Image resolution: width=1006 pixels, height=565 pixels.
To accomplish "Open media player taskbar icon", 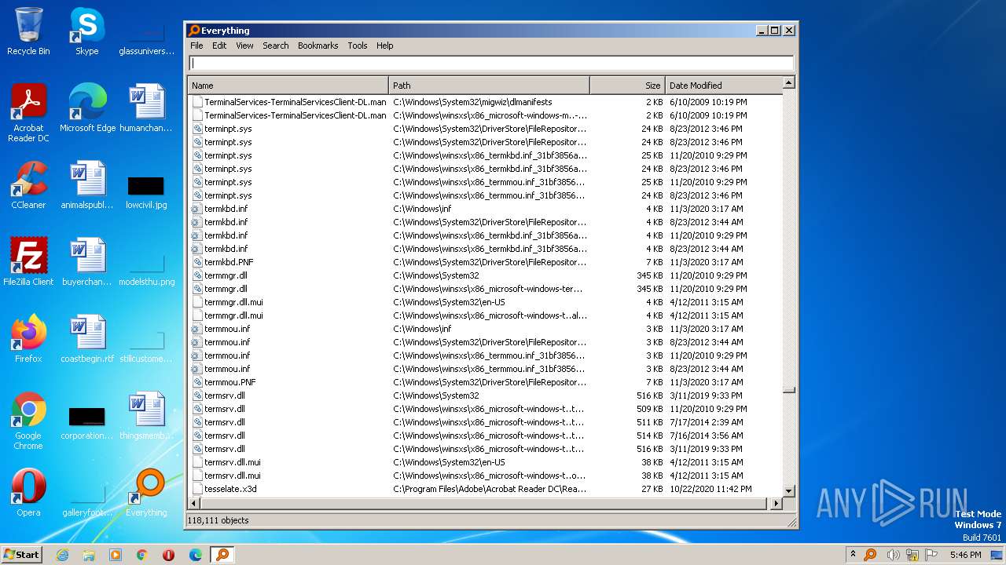I will point(116,555).
